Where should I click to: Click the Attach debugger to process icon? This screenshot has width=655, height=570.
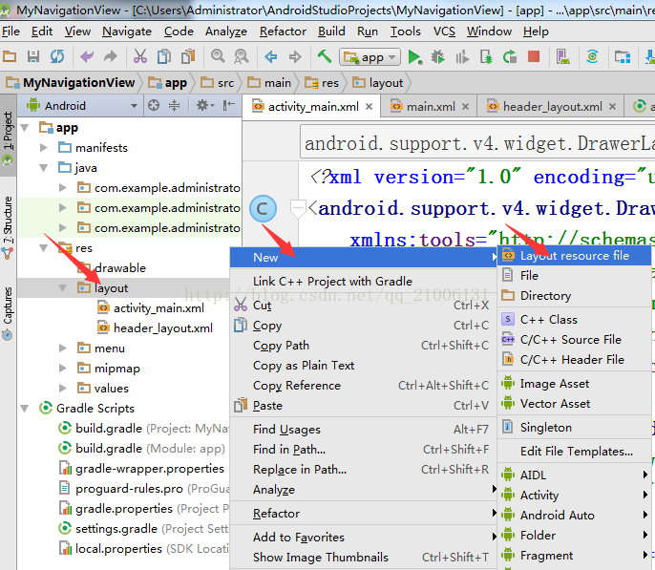coord(486,56)
